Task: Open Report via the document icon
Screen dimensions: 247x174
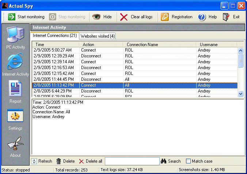Action: pyautogui.click(x=15, y=88)
